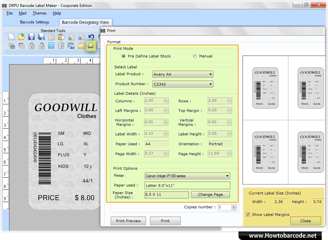Uncheck Show Label Margins
The width and height of the screenshot is (328, 240).
(248, 214)
